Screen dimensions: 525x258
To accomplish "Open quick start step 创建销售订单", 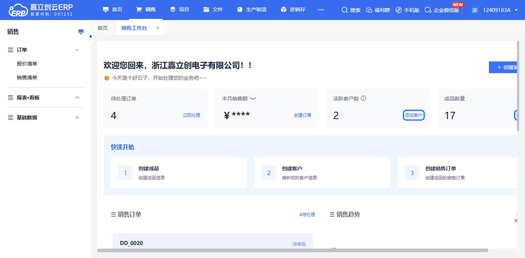I will click(x=457, y=173).
